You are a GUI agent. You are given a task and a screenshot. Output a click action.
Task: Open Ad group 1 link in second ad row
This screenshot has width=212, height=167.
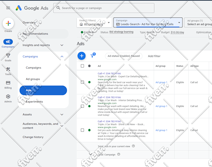click(x=161, y=106)
